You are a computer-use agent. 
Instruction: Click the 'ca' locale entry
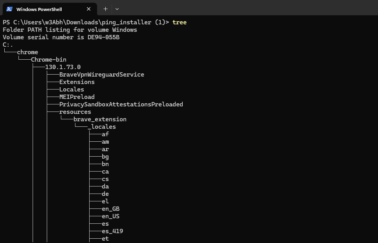click(105, 172)
